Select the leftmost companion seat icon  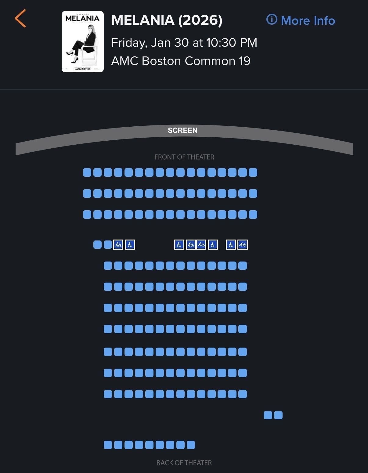118,245
